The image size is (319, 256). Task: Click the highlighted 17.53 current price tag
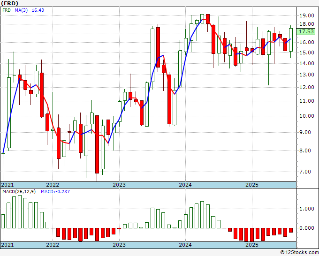(306, 31)
